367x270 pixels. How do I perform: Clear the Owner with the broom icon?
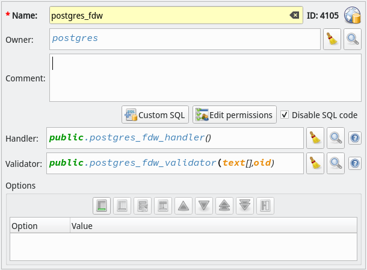(332, 39)
